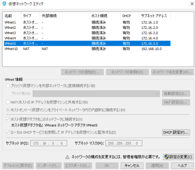Click エクスポート(X) button
The height and width of the screenshot is (170, 195).
pyautogui.click(x=78, y=166)
